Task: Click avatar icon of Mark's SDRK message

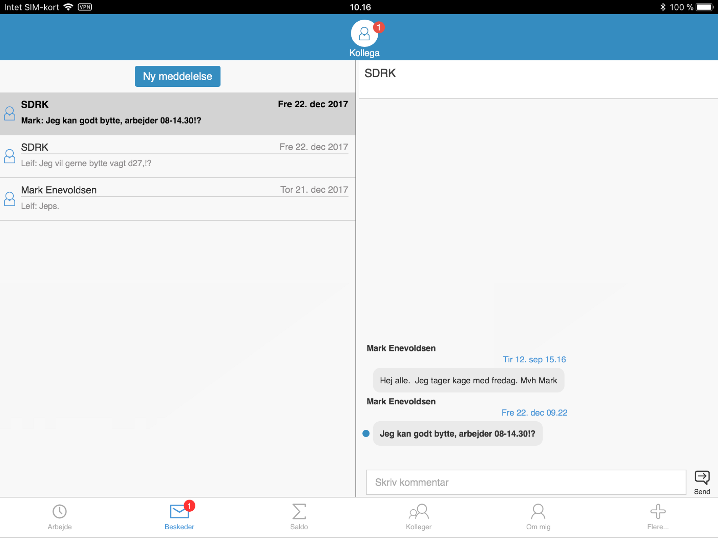Action: tap(9, 113)
